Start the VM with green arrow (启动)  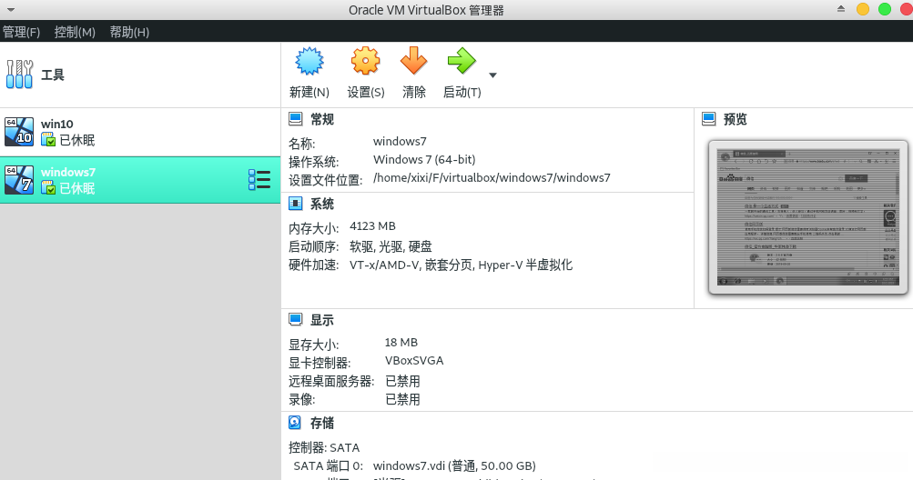[462, 61]
